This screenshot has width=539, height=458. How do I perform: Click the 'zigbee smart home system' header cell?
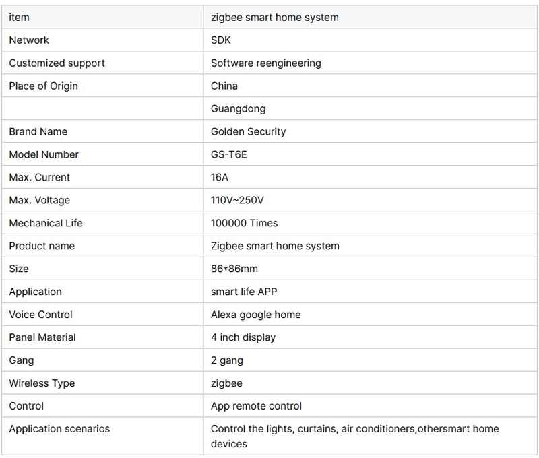[x=274, y=17]
